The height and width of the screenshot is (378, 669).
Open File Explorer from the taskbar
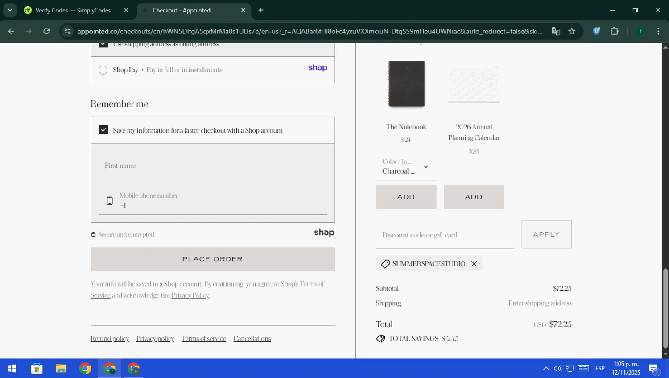coord(61,369)
